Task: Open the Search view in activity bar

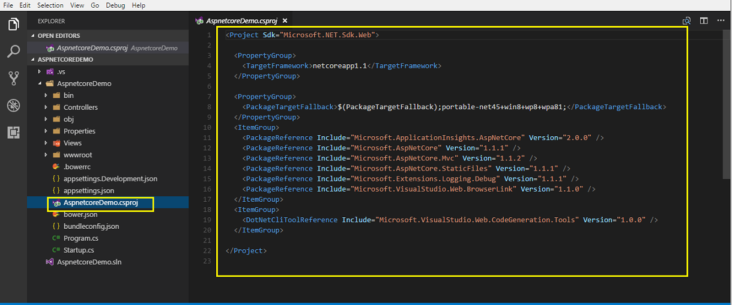Action: click(13, 52)
